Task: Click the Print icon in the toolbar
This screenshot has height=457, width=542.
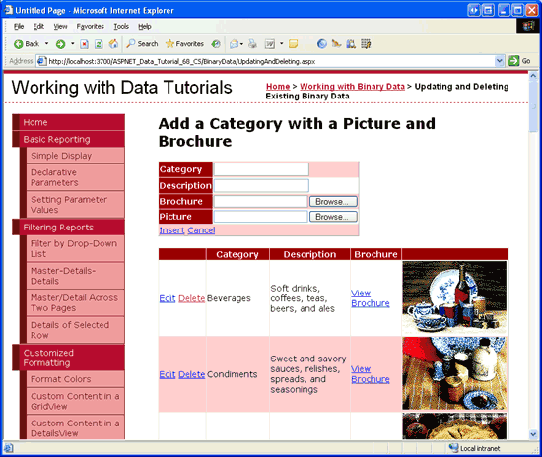Action: tap(253, 44)
